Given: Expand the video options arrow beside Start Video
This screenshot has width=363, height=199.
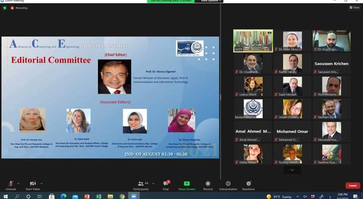Looking at the screenshot, I should click(x=42, y=183).
